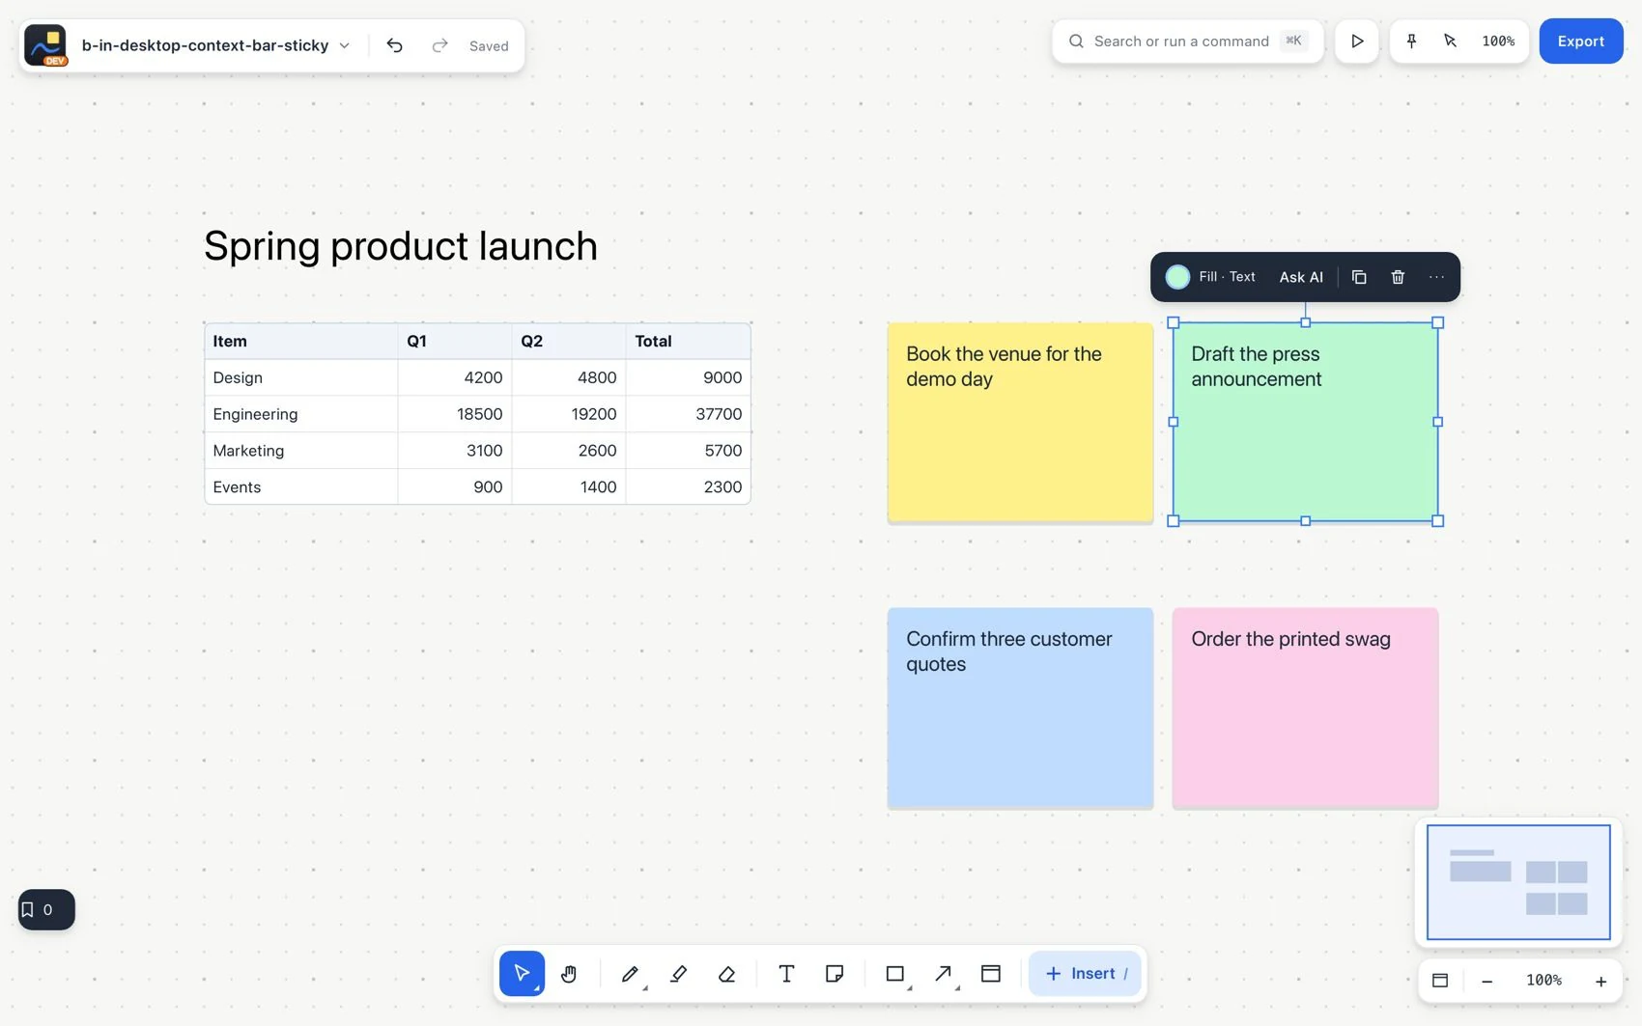Focus the Search or run a command field

point(1187,41)
